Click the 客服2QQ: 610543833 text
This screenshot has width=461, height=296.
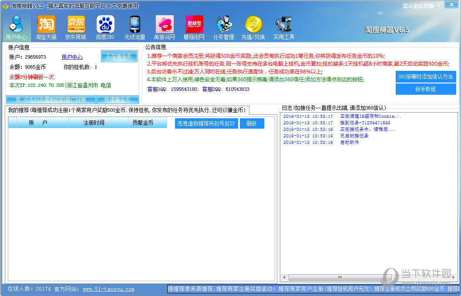pos(226,89)
